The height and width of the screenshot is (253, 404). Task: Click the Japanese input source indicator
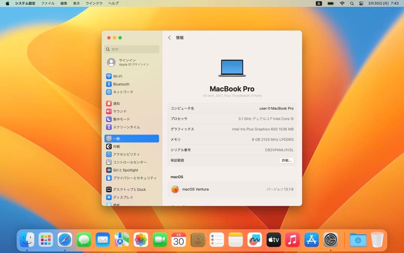(319, 3)
